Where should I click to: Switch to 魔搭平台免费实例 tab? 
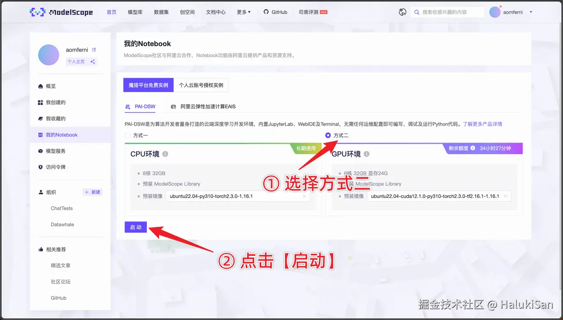(149, 85)
